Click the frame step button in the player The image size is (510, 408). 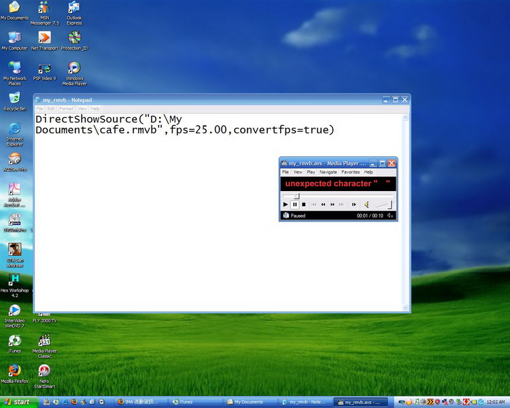pyautogui.click(x=354, y=205)
